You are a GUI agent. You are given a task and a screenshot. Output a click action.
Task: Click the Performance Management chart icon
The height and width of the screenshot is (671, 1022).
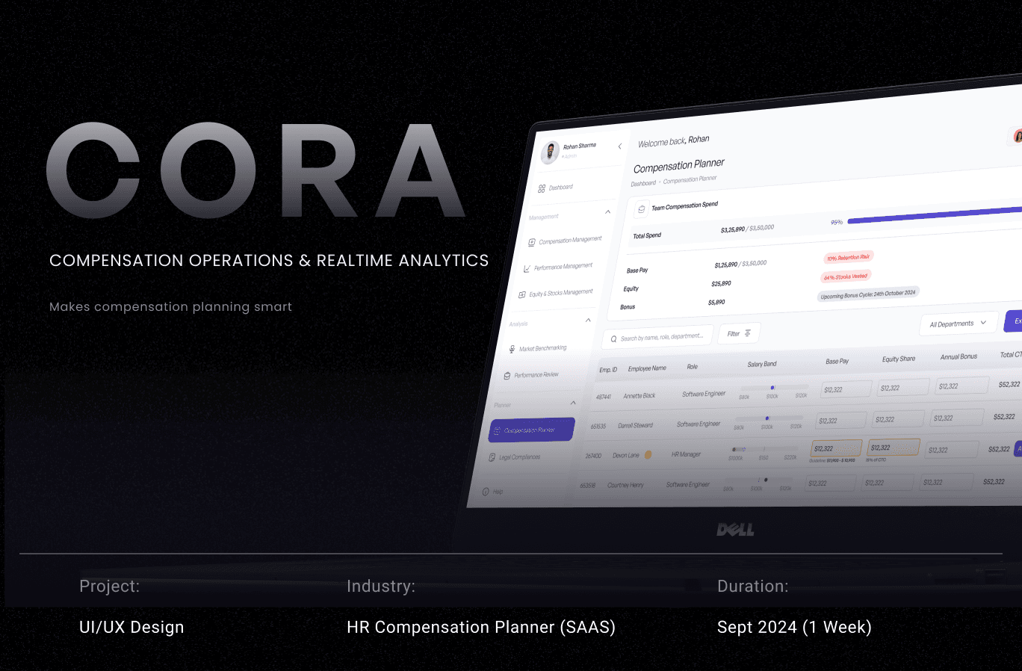tap(527, 268)
